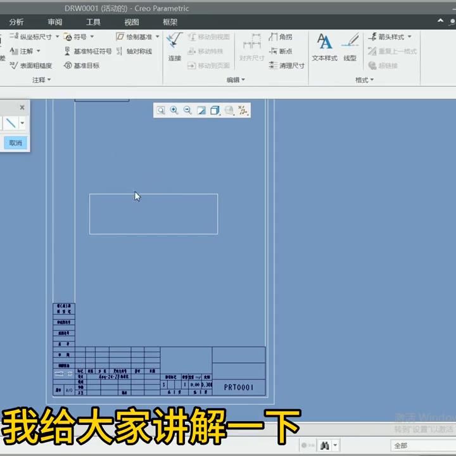Click the 注解 note tool
This screenshot has height=456, width=456.
[x=22, y=51]
